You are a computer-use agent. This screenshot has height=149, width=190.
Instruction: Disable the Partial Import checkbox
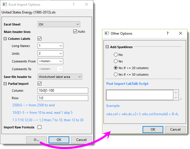[40, 84]
